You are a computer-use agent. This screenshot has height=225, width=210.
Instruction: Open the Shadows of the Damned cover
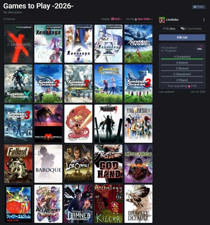pos(78,204)
